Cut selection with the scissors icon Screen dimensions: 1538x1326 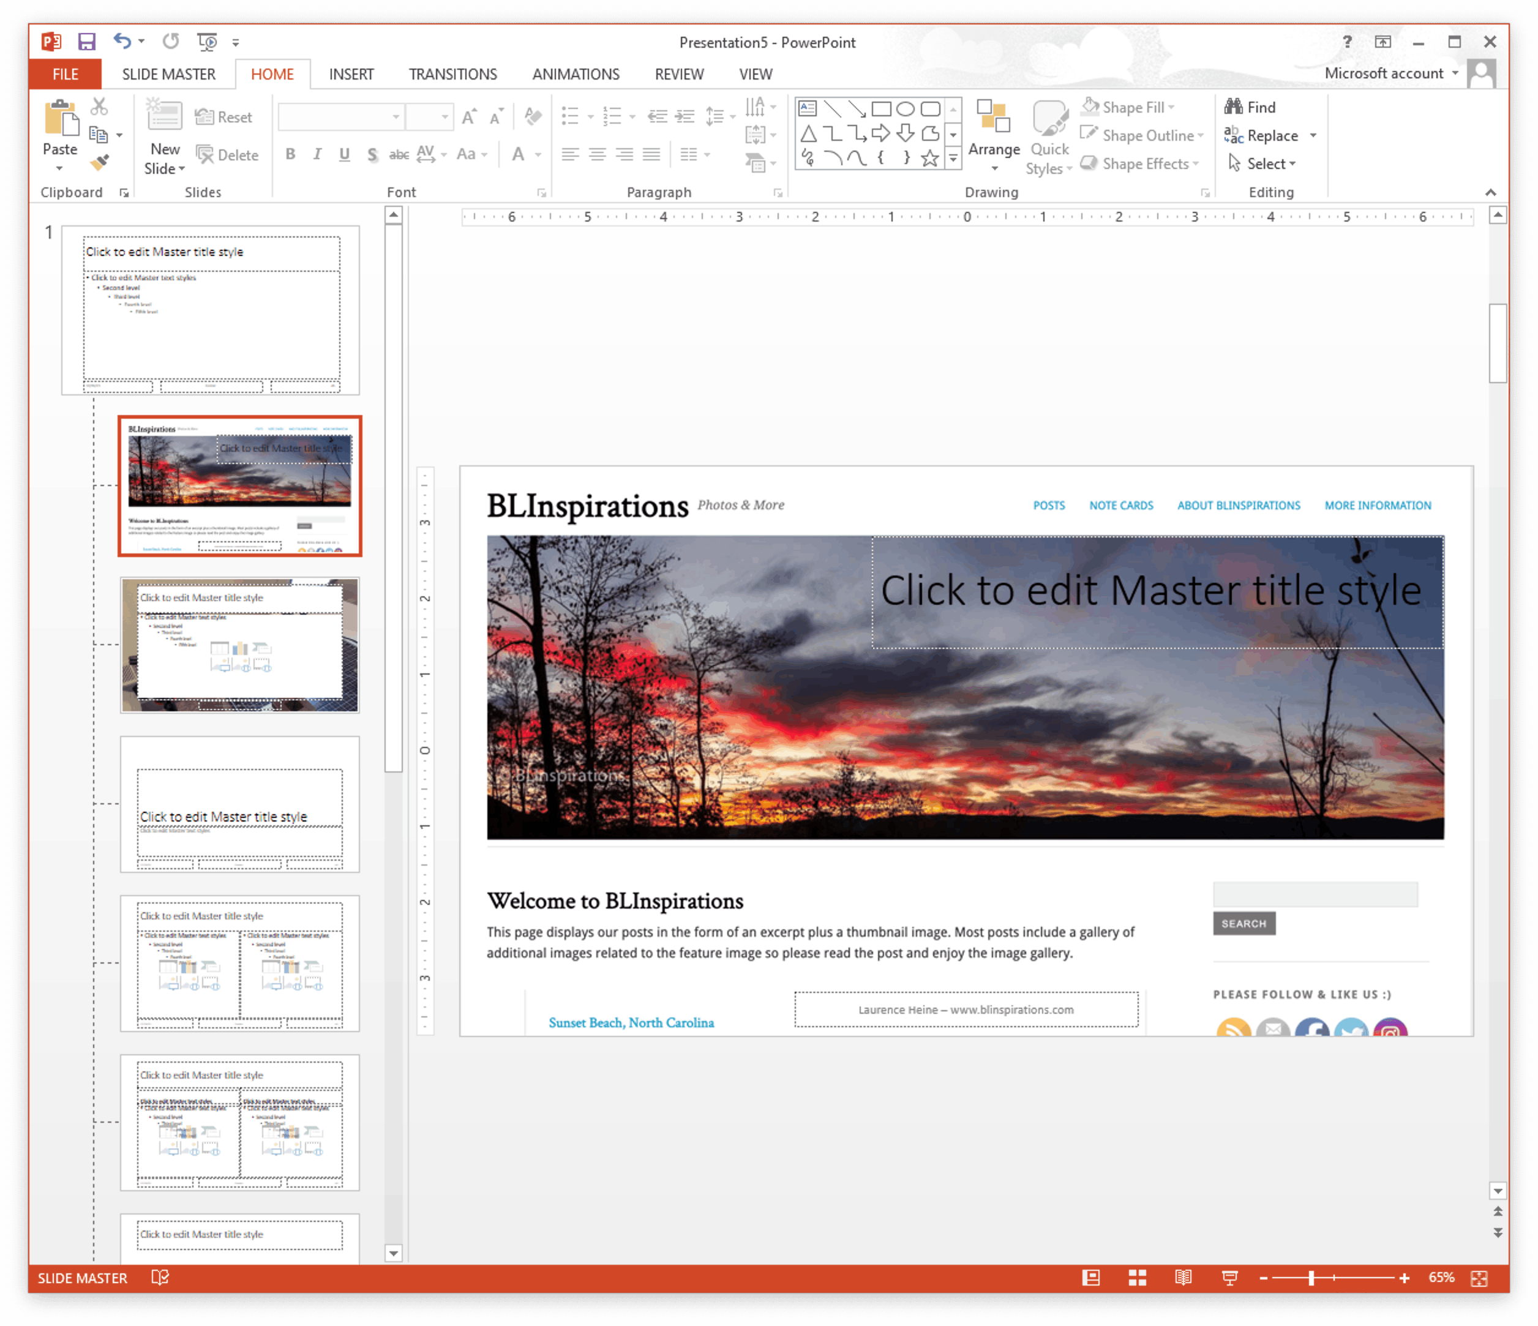tap(99, 106)
